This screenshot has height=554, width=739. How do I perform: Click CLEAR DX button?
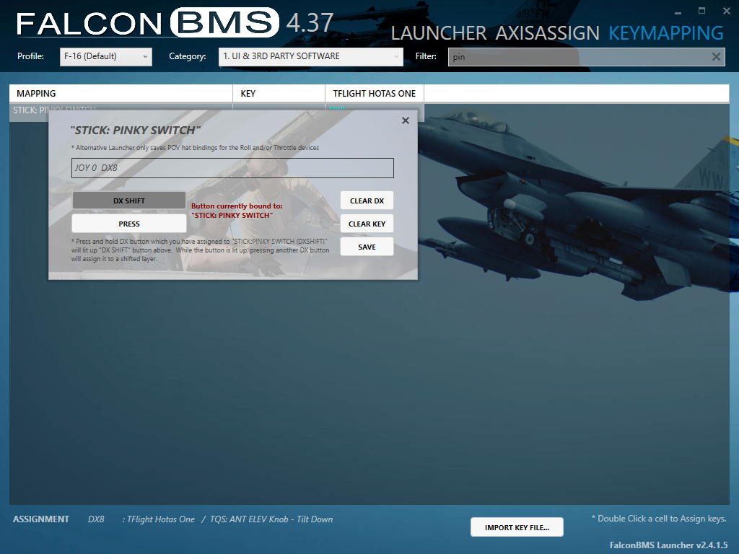[x=367, y=201]
